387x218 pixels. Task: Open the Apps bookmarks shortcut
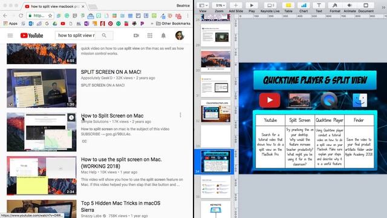(10, 24)
